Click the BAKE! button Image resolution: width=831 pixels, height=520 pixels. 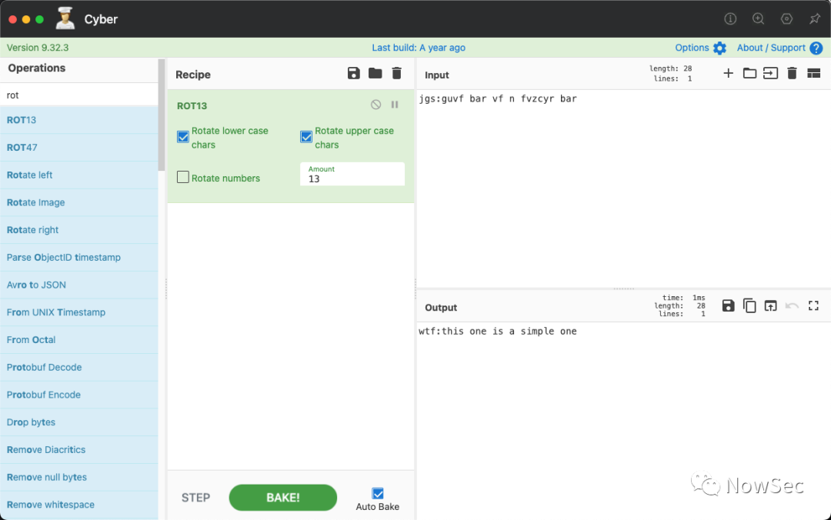[283, 497]
